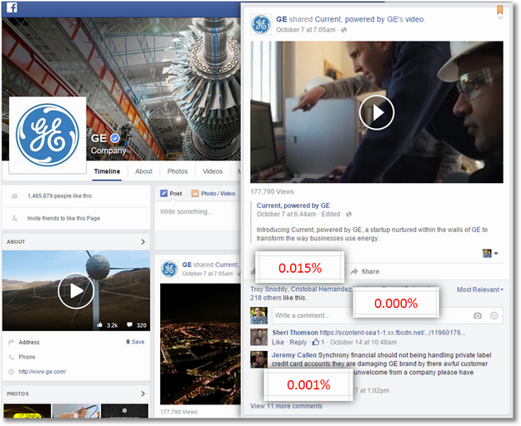Open Troy Snoddy's profile link

pyautogui.click(x=268, y=289)
